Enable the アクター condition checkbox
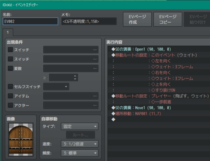 (x=10, y=105)
